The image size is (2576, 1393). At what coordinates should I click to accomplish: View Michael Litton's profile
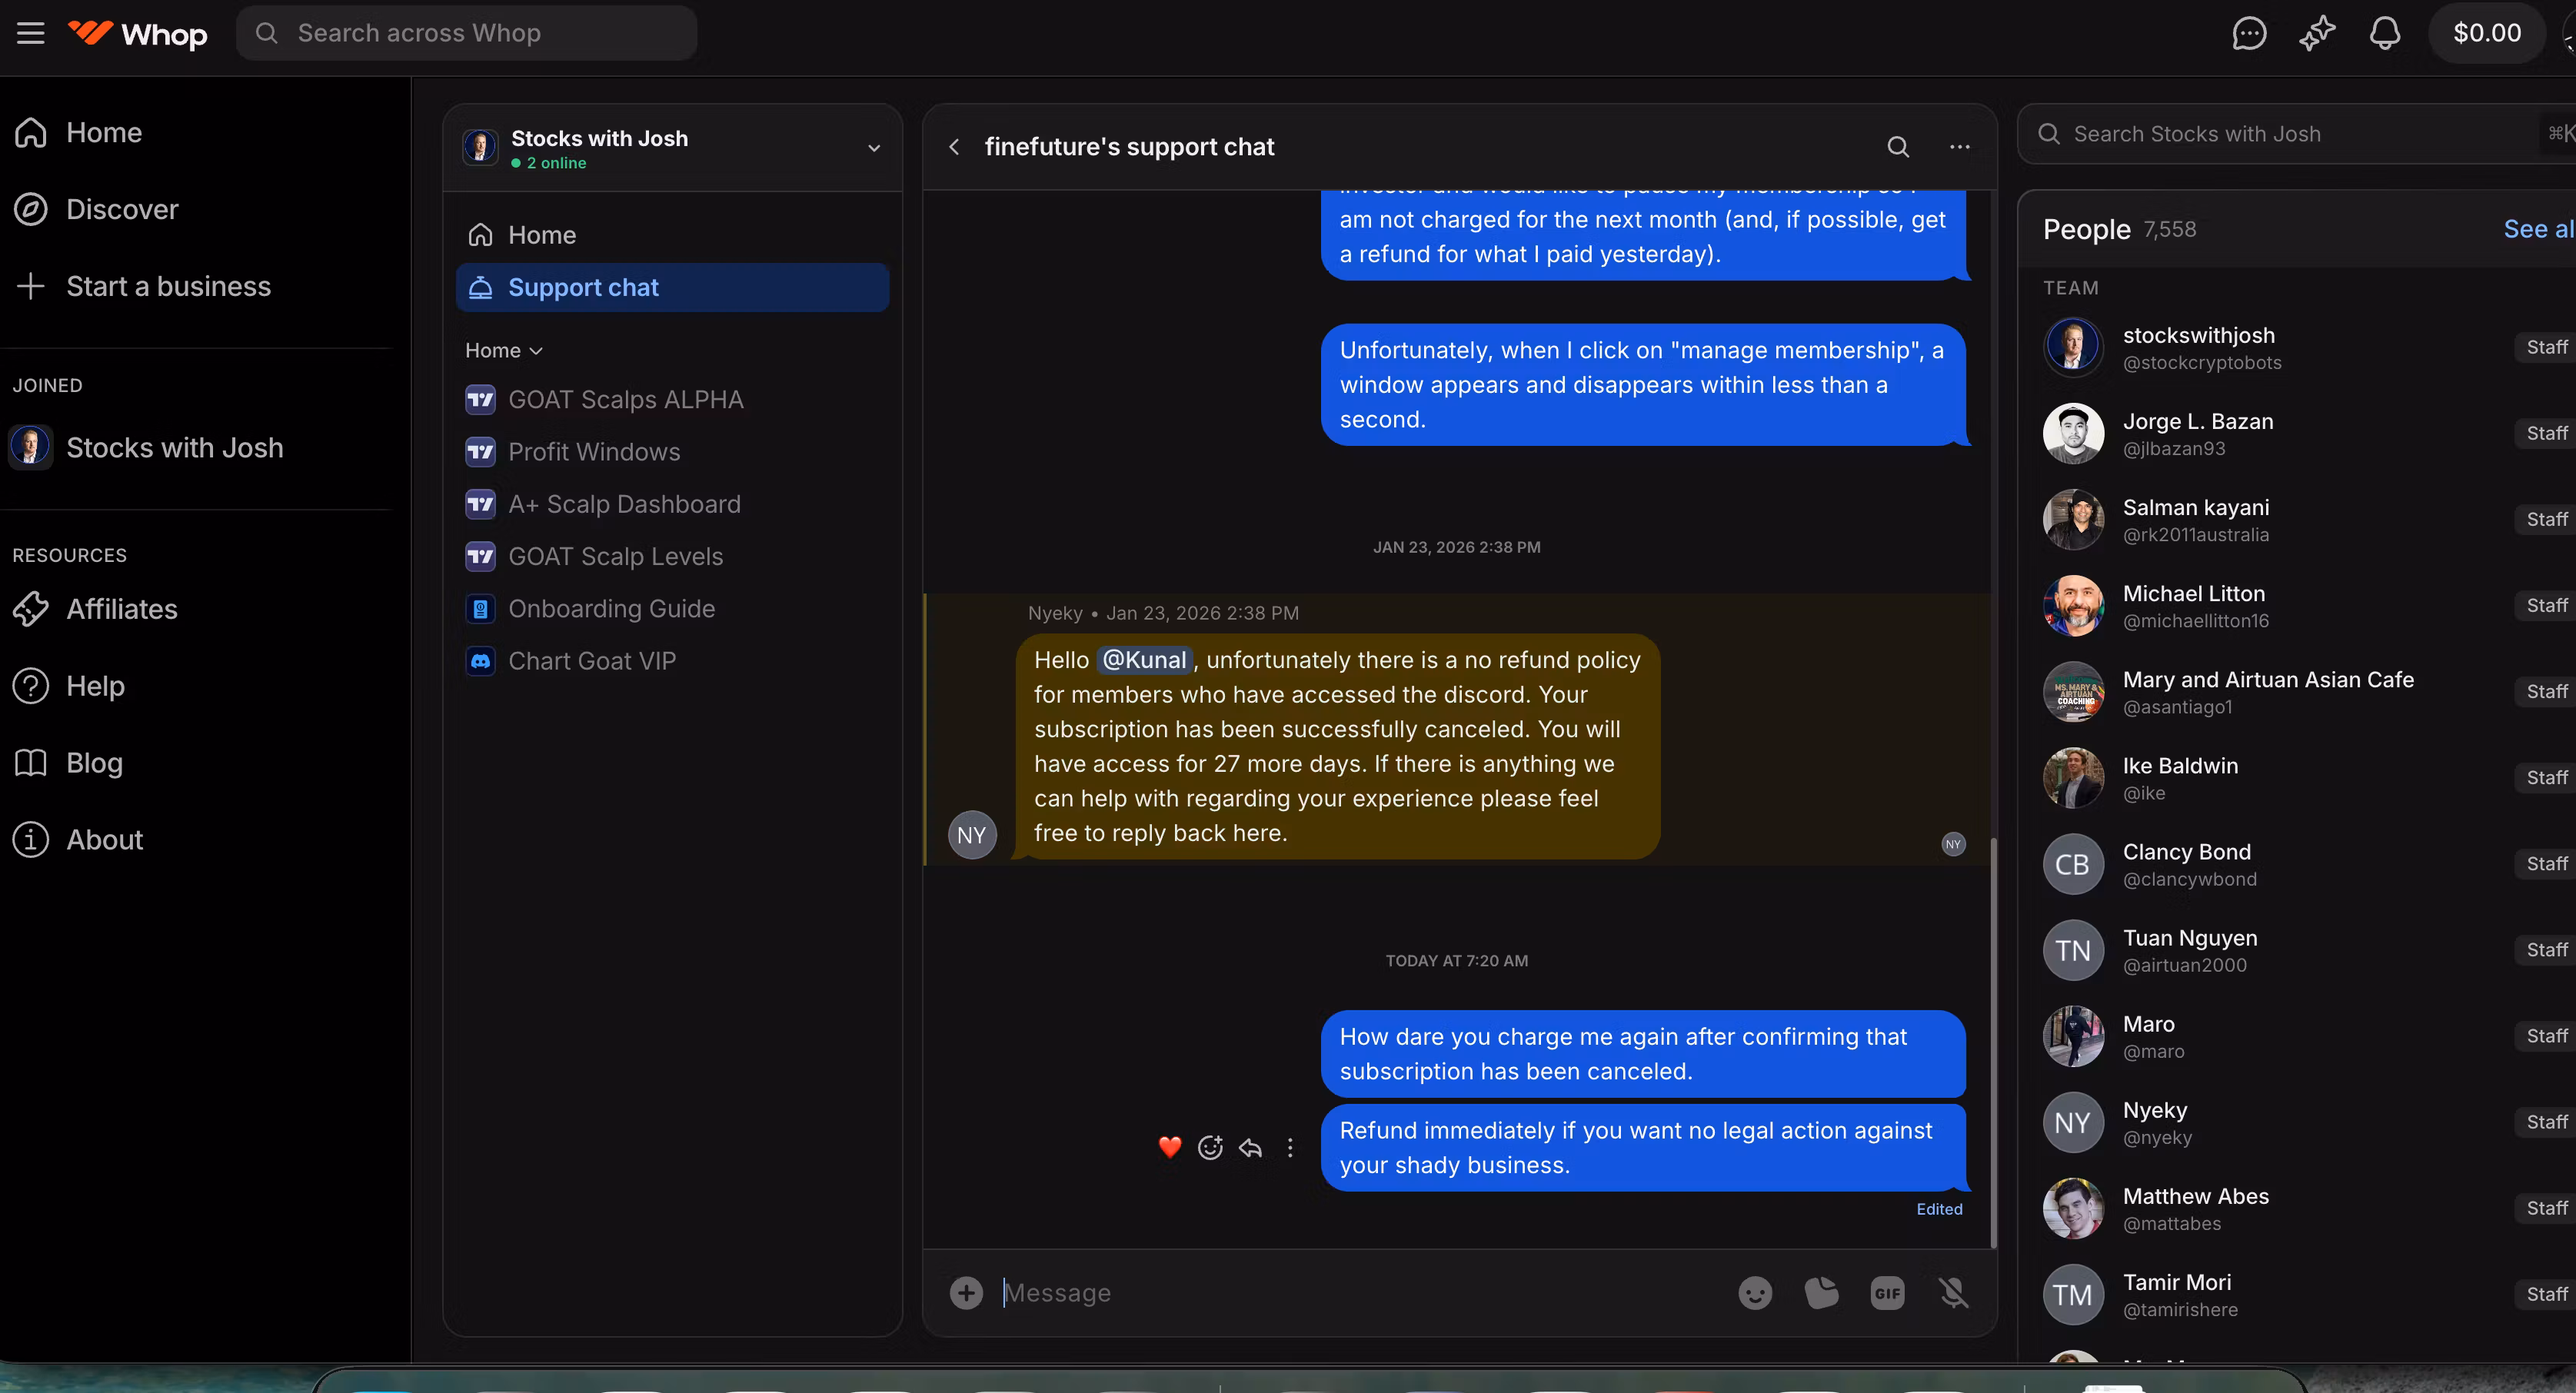[x=2308, y=605]
